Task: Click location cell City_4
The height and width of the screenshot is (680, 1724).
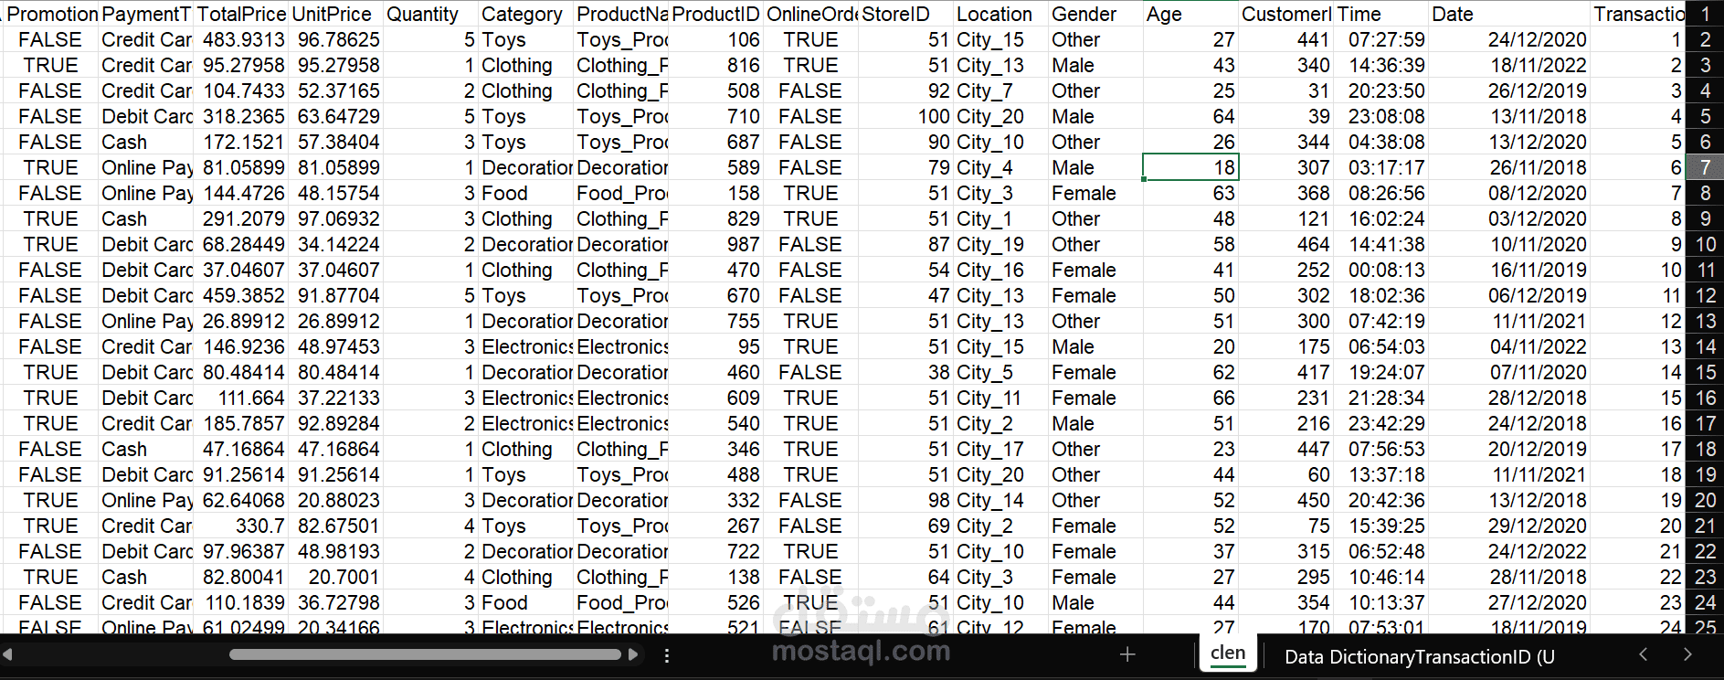Action: click(x=1000, y=168)
